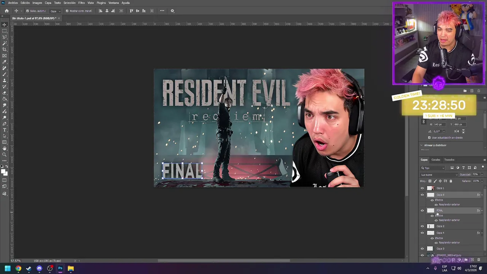Select the Rectangular Marquee tool
Viewport: 487px width, 274px height.
[5, 31]
